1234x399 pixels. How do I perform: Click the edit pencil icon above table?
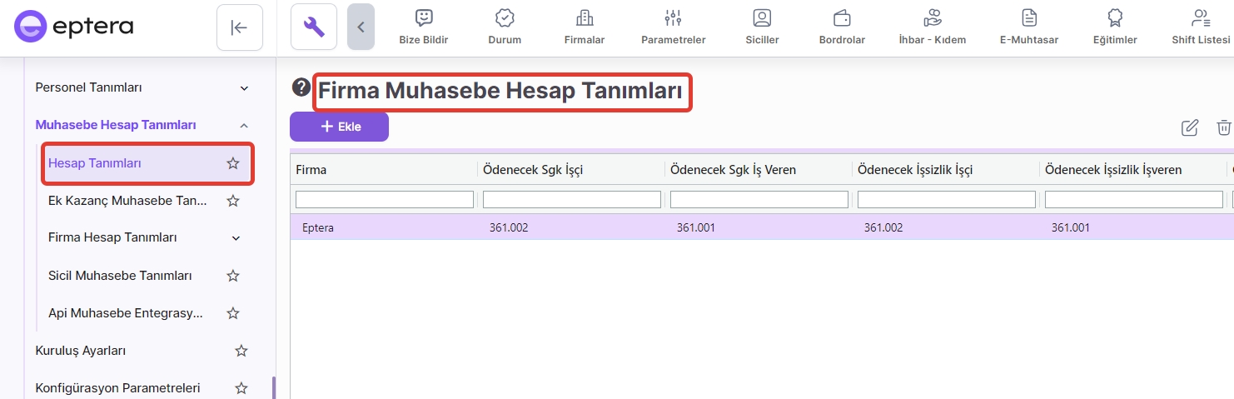click(x=1190, y=127)
